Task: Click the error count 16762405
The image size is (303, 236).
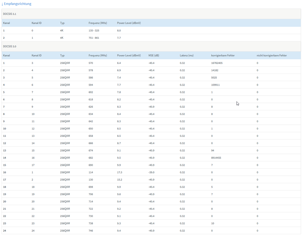Action: pyautogui.click(x=217, y=63)
